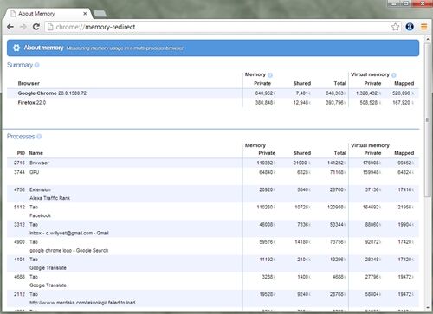Click the Browser column header in Summary

[29, 83]
